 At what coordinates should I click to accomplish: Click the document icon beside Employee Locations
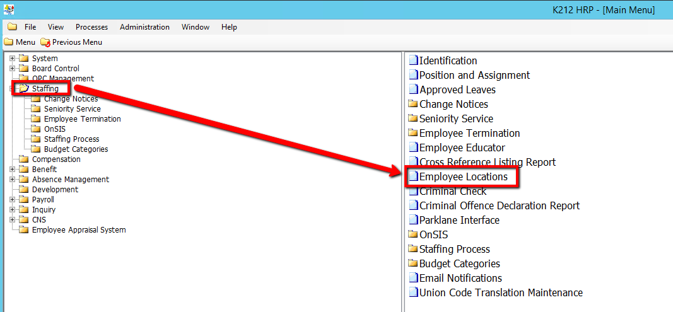[x=414, y=177]
